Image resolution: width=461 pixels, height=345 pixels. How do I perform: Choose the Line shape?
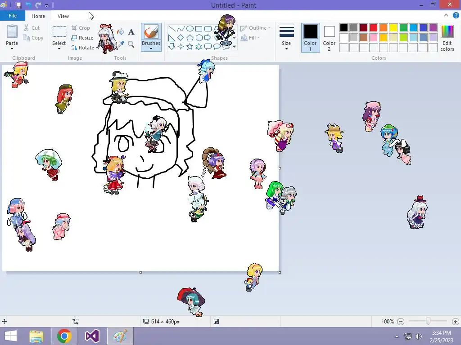(172, 28)
